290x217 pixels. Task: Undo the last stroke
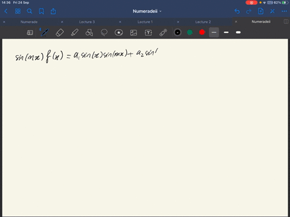click(237, 11)
